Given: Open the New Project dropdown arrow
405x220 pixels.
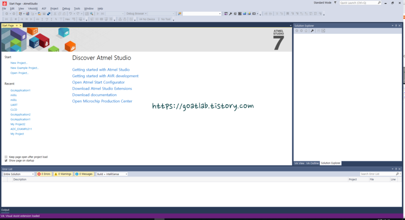Looking at the screenshot, I should (x=24, y=14).
